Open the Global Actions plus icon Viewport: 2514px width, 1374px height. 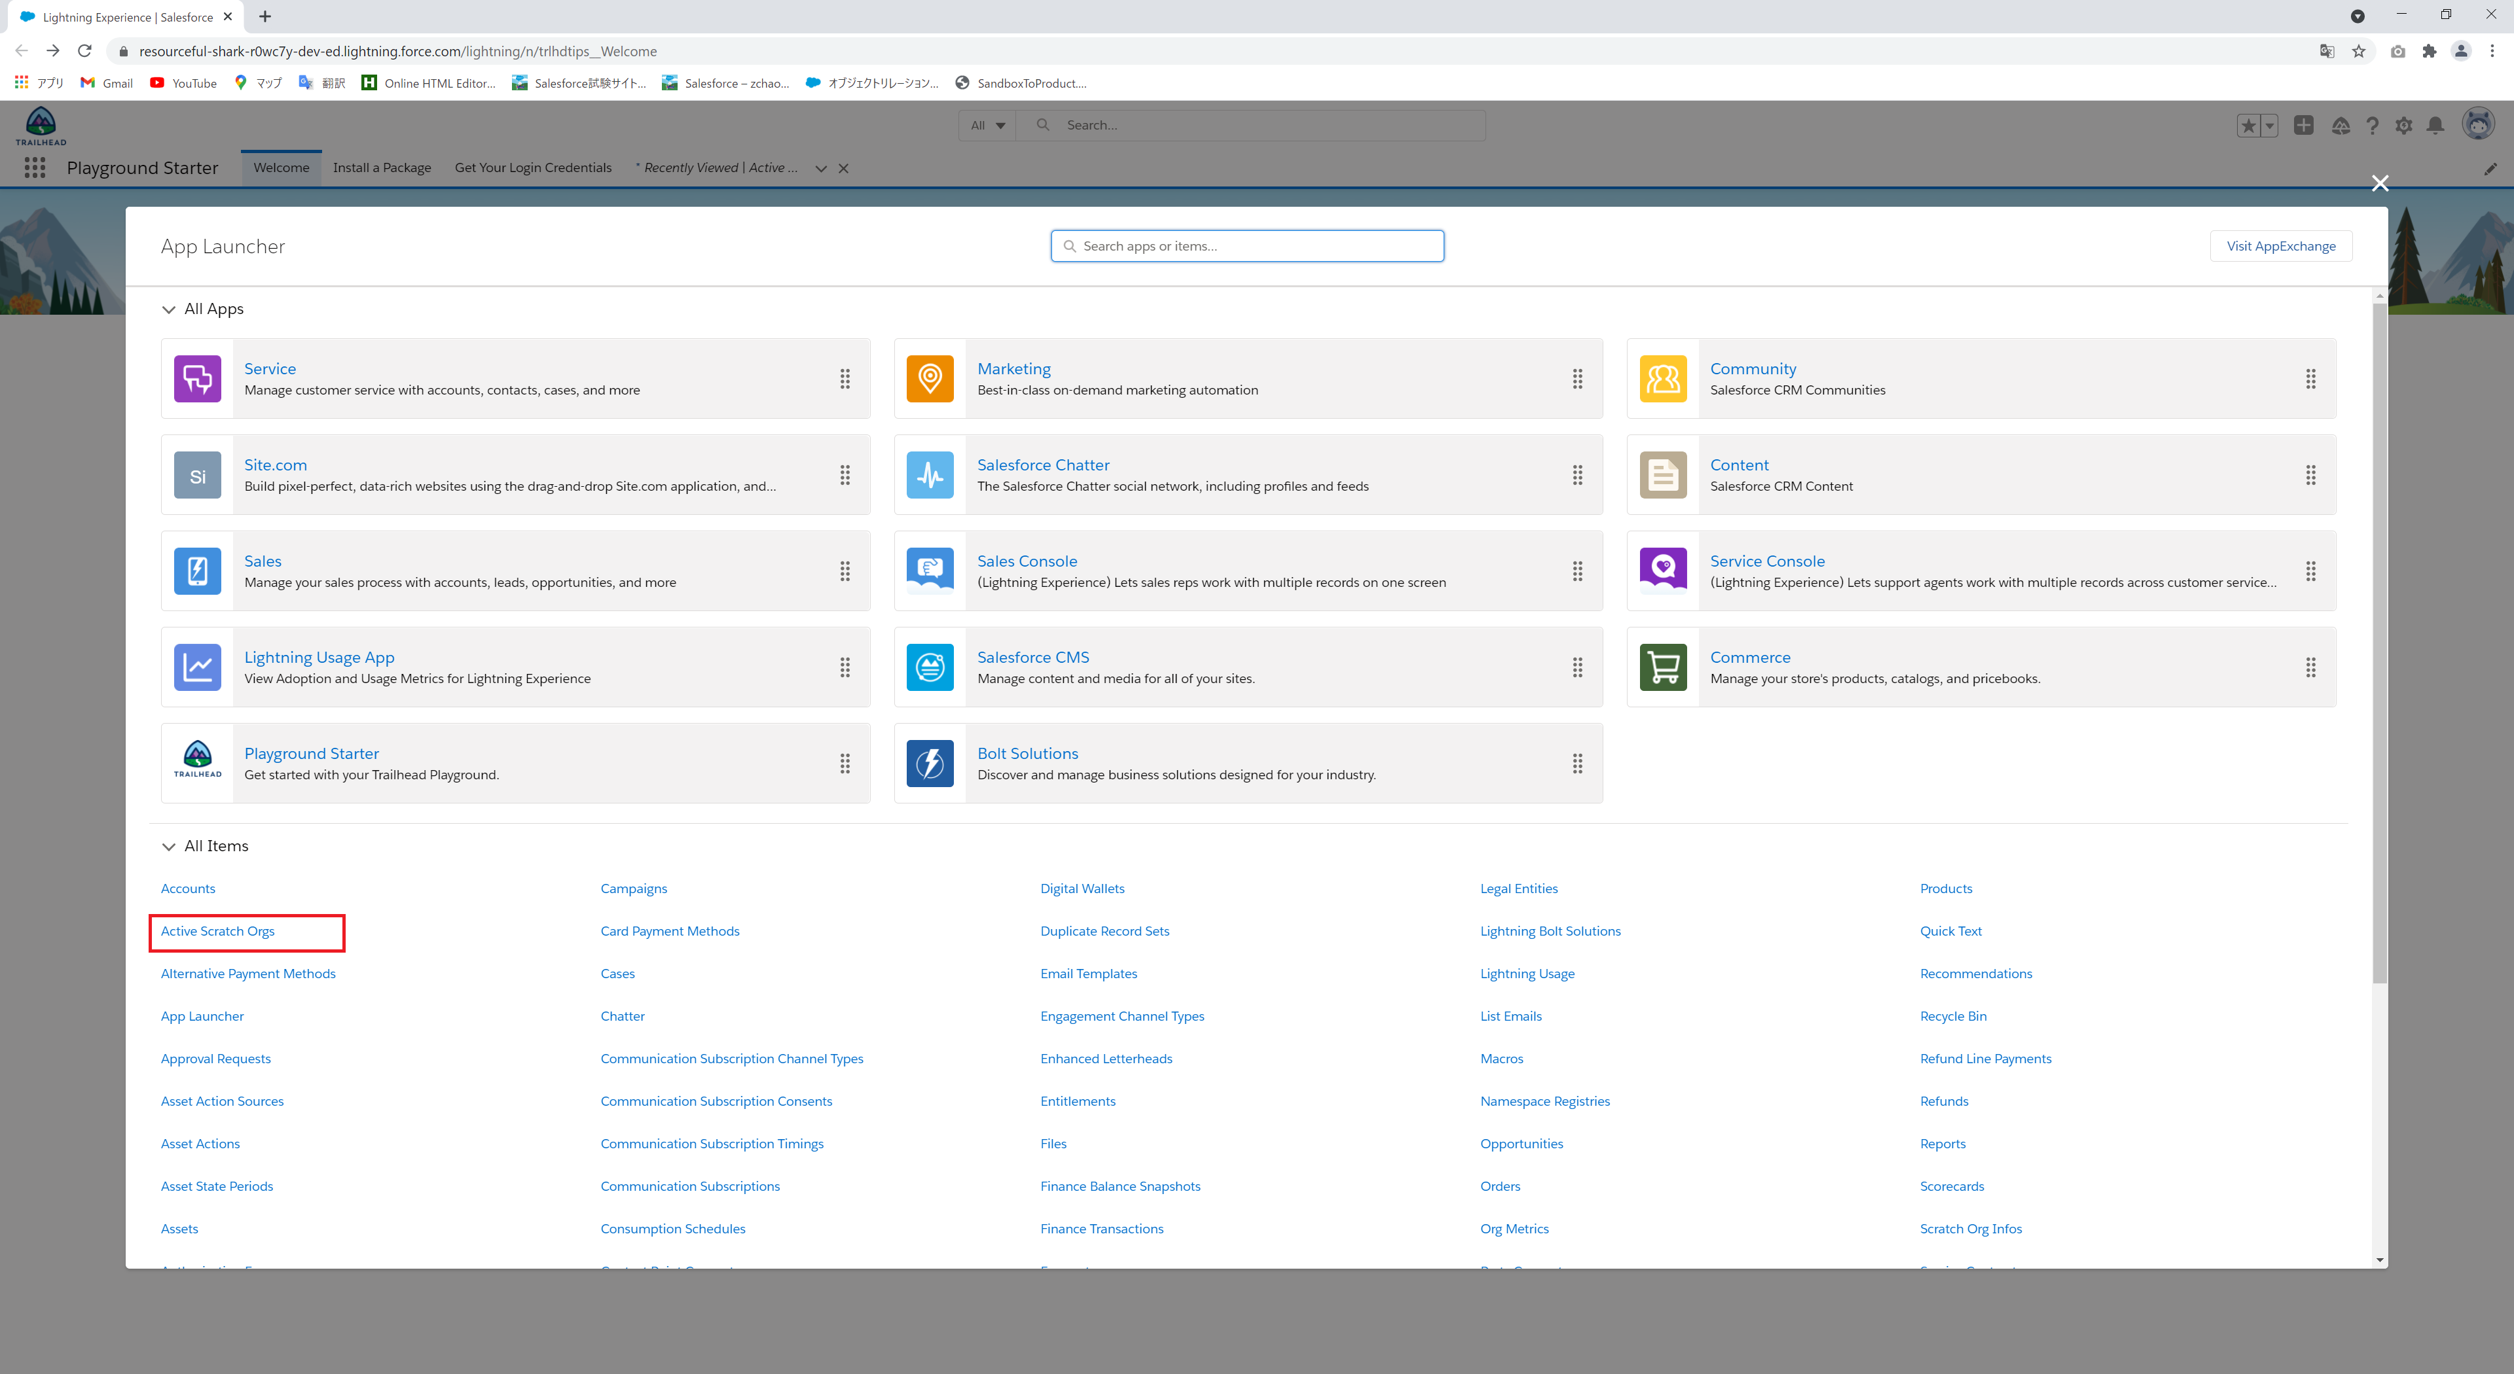2303,125
